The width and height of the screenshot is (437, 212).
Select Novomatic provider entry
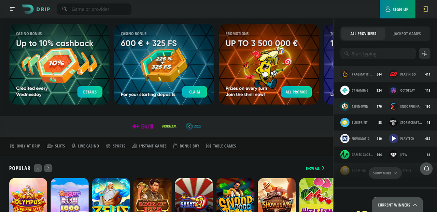tap(361, 139)
